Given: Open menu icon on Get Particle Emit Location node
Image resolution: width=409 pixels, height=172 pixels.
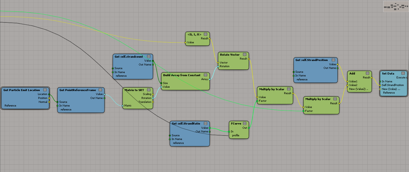Looking at the screenshot, I should pos(45,90).
